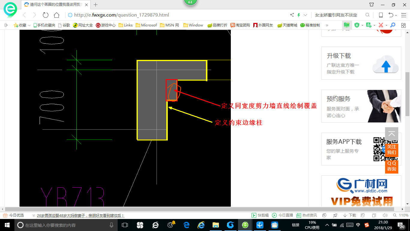Click the translate extension icon

369,25
